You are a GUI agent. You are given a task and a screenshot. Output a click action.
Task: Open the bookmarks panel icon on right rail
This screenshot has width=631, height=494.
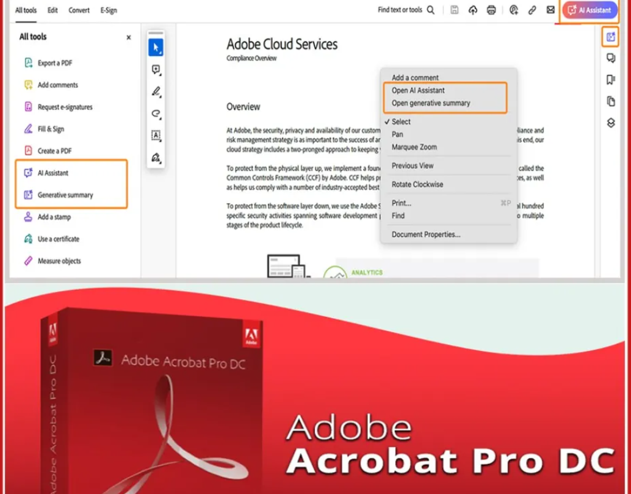[610, 80]
